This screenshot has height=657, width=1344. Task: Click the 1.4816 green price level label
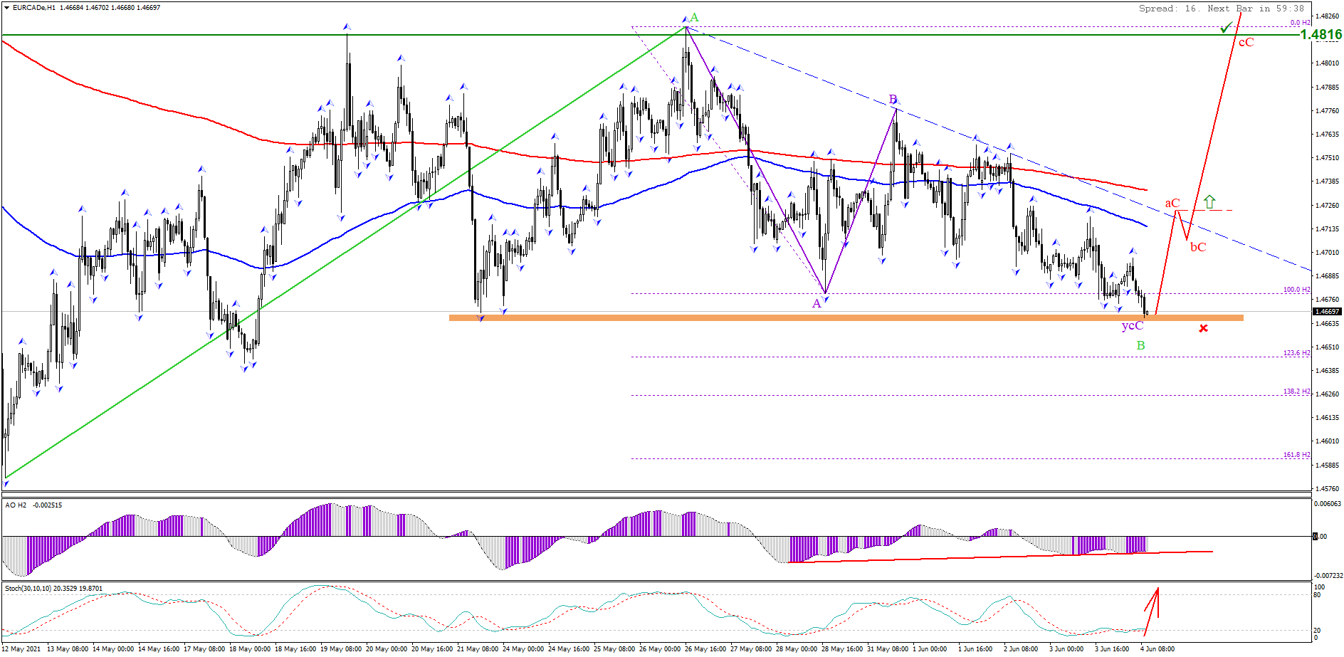(x=1321, y=35)
